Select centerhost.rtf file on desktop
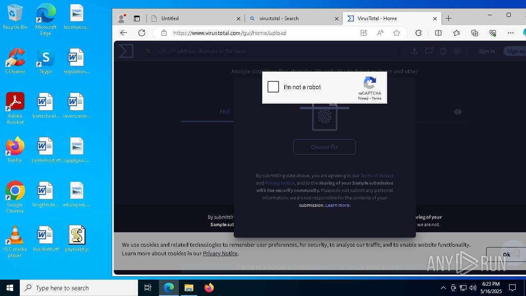Viewport: 526px width, 296px height. (x=46, y=150)
